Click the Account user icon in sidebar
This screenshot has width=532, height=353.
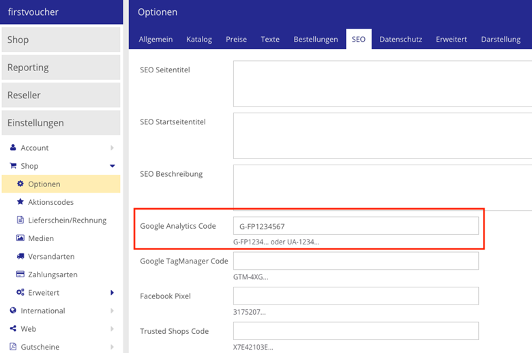(x=13, y=147)
